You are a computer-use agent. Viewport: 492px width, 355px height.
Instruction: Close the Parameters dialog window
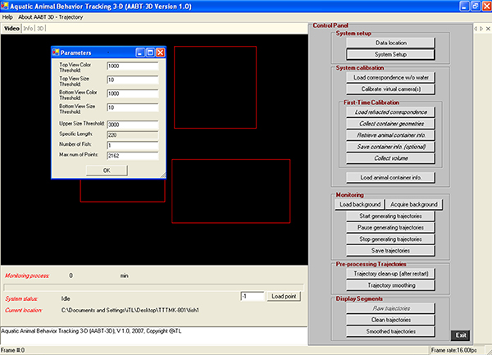click(x=161, y=52)
